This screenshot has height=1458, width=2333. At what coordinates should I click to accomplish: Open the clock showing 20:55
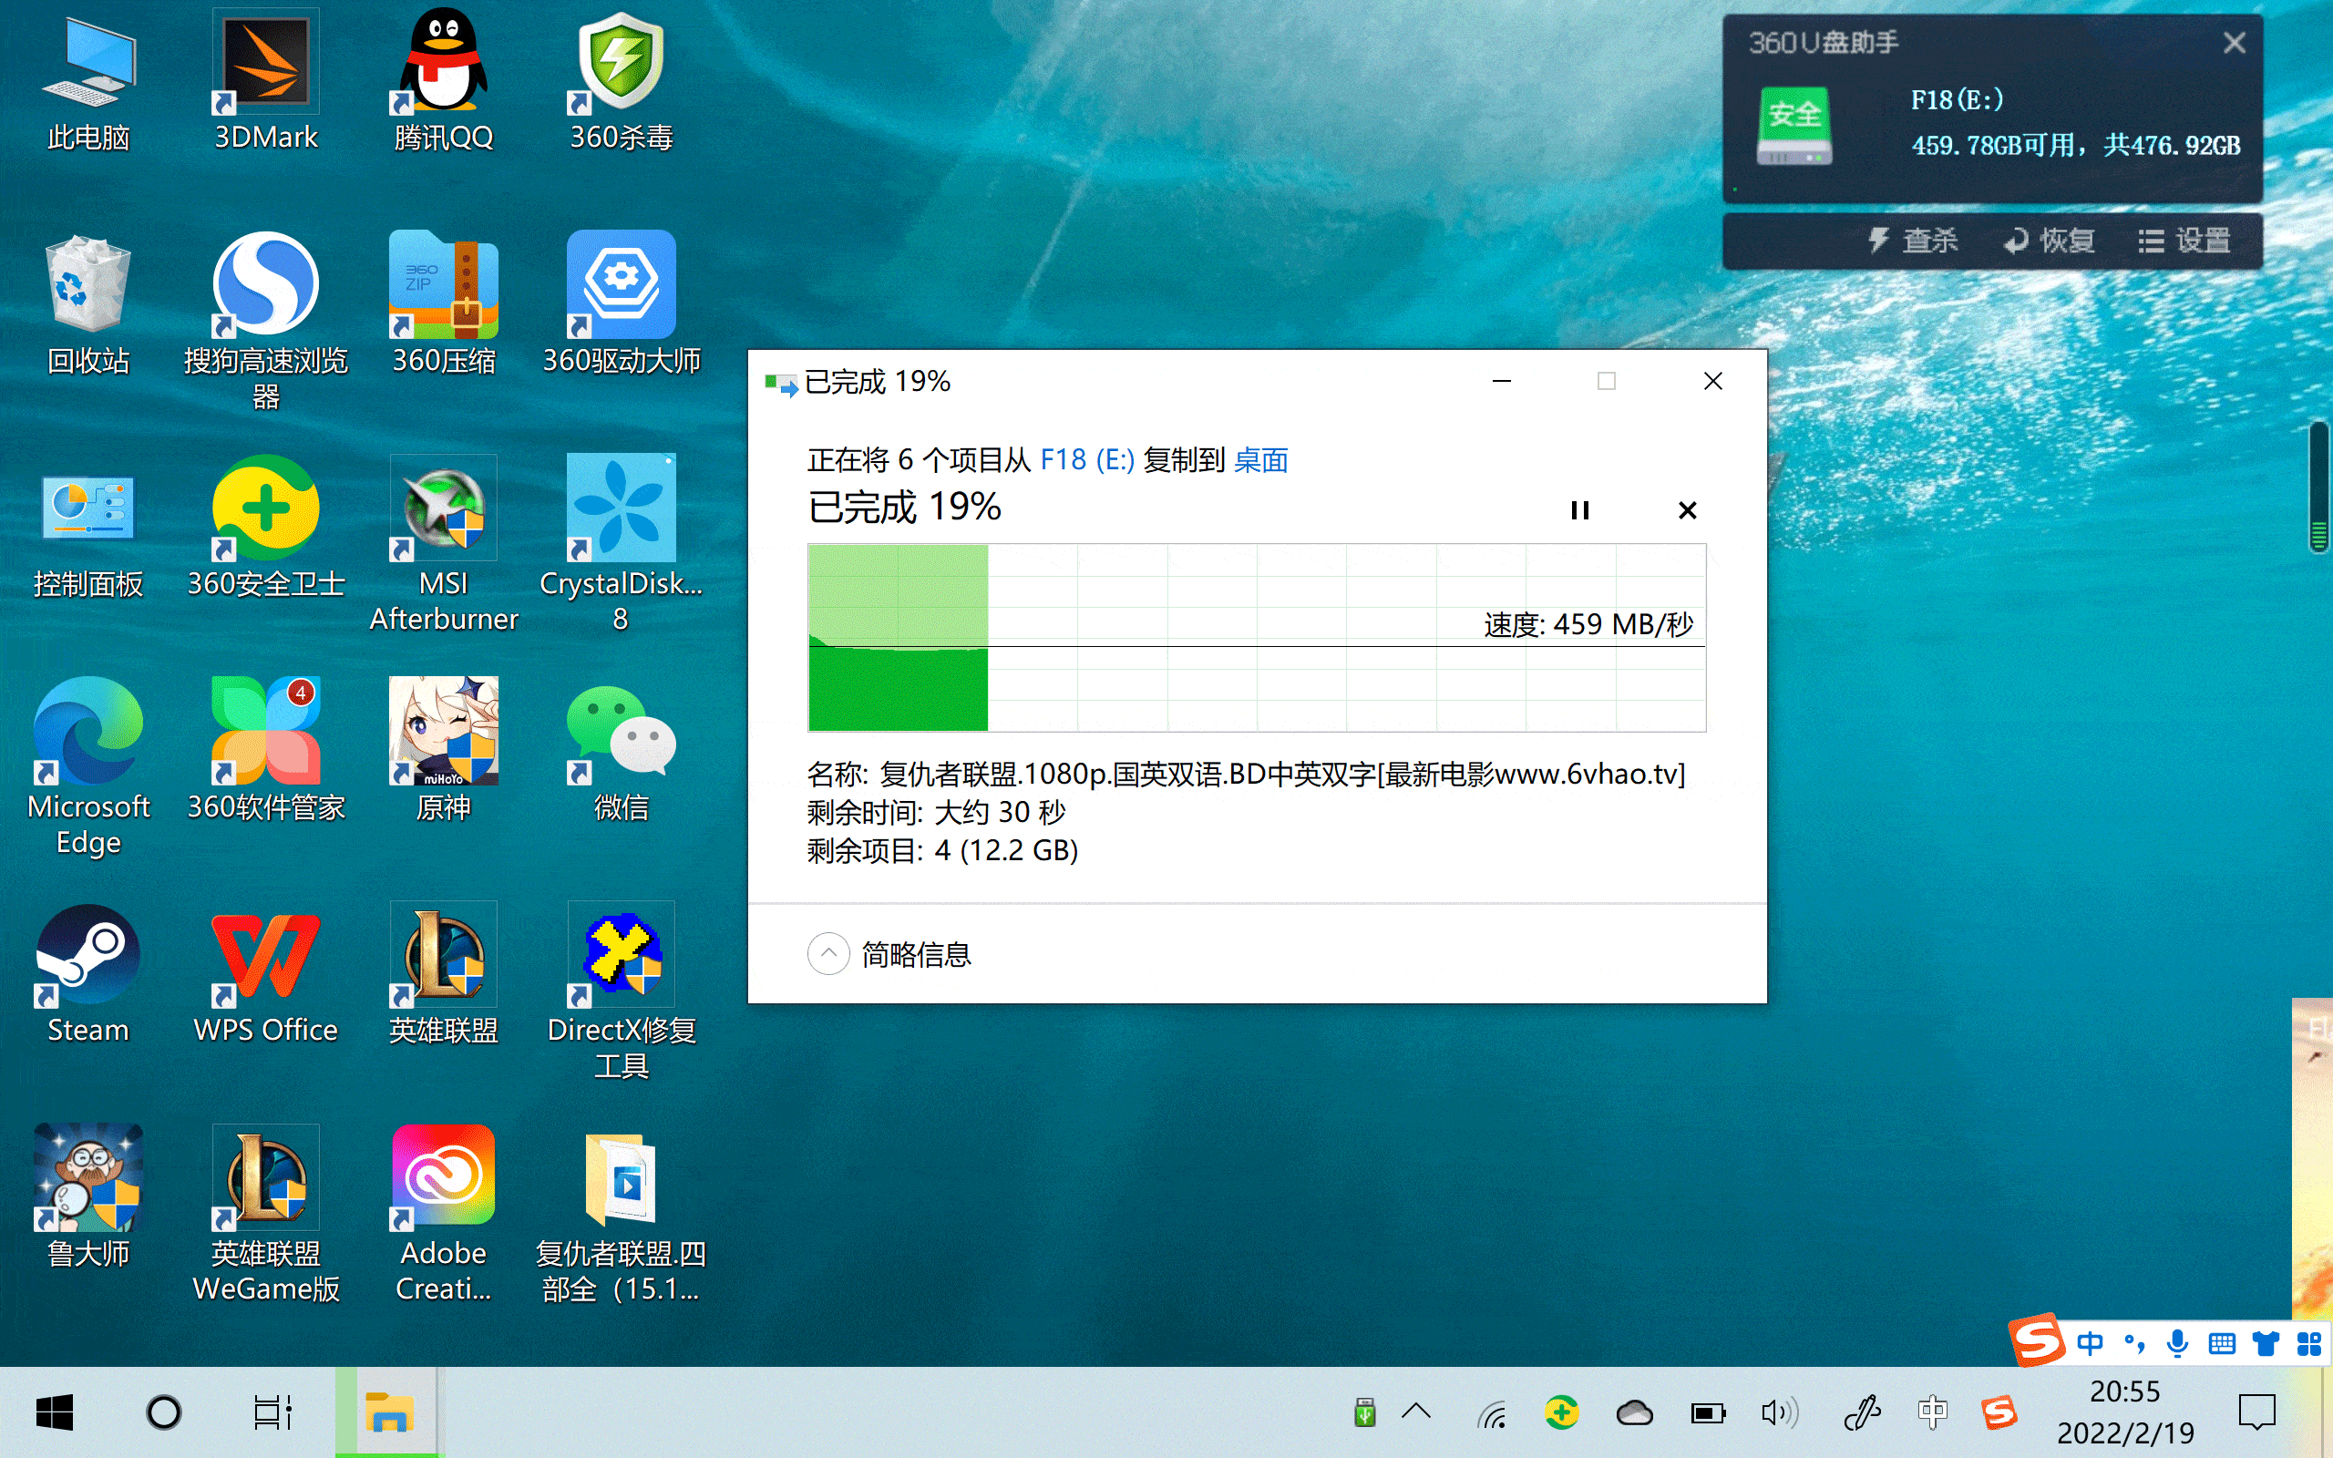2125,1412
